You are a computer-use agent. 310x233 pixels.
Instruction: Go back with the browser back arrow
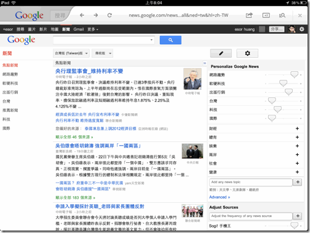pos(82,15)
